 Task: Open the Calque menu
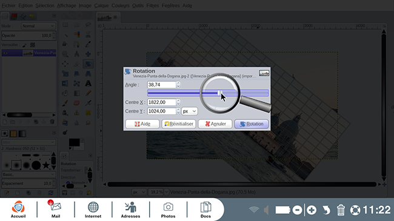pyautogui.click(x=101, y=5)
